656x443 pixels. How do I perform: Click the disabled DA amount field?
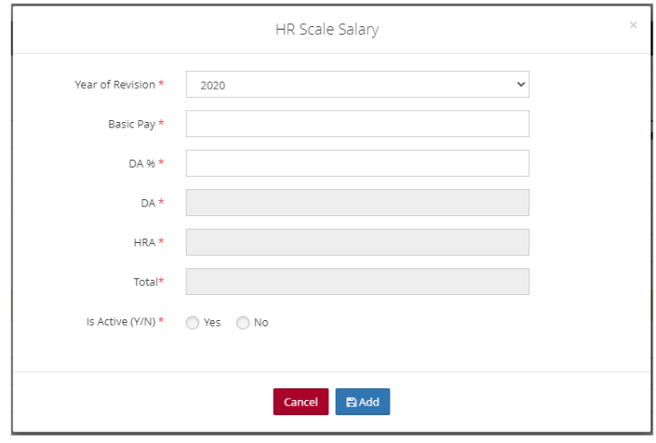click(357, 203)
